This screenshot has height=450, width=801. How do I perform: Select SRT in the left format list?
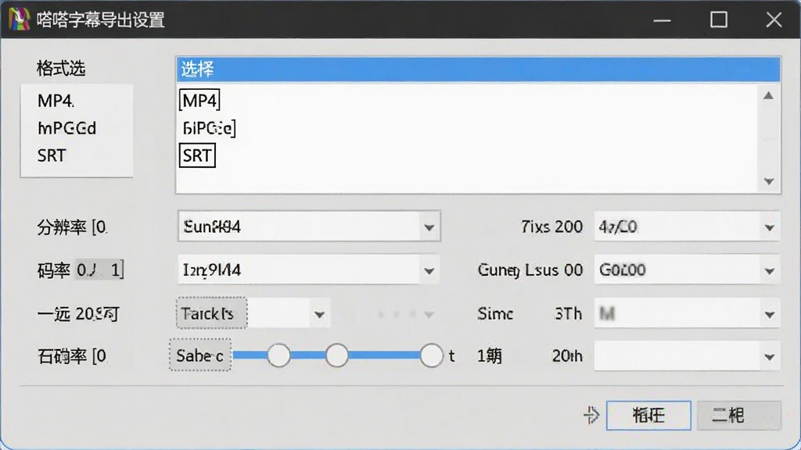[52, 155]
